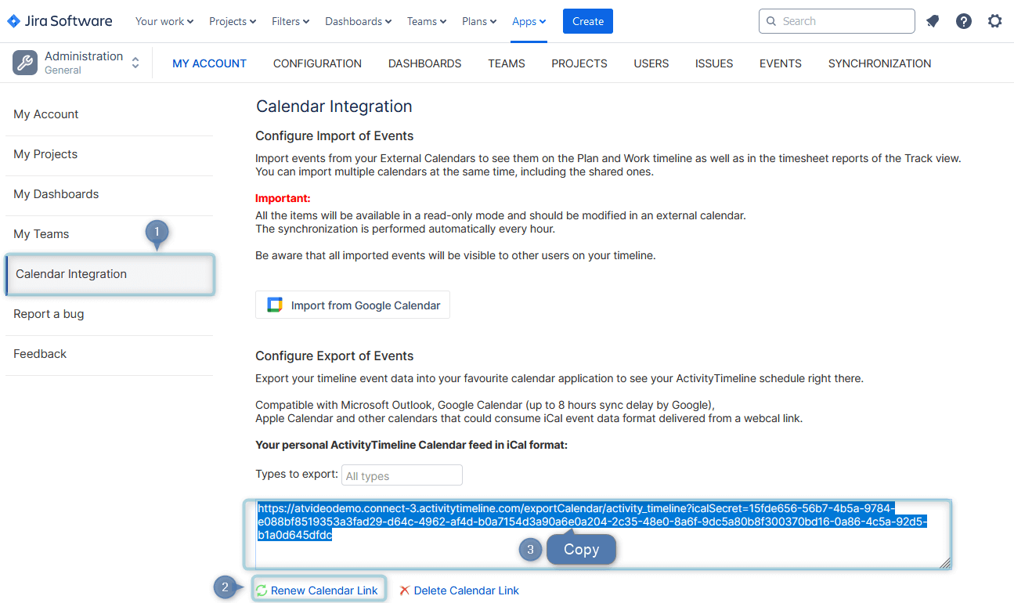1014x603 pixels.
Task: Click the search magnifier icon
Action: (x=772, y=21)
